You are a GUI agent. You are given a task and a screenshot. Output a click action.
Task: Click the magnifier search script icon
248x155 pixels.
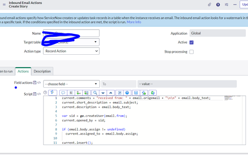point(95,93)
